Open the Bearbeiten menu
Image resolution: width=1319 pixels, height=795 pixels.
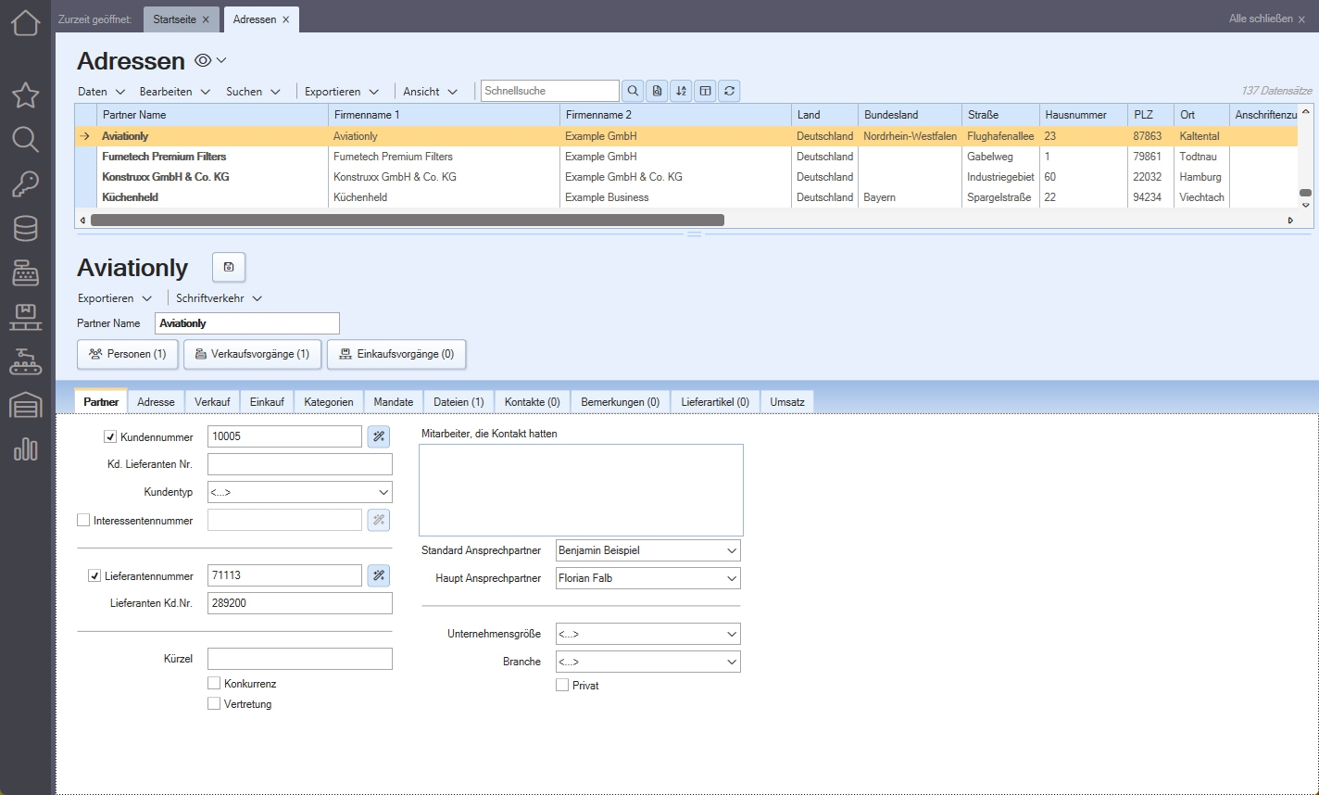tap(175, 92)
